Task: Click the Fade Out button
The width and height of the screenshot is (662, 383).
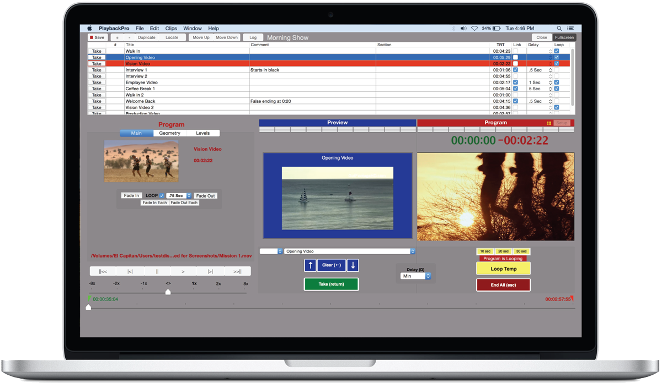Action: (x=205, y=195)
